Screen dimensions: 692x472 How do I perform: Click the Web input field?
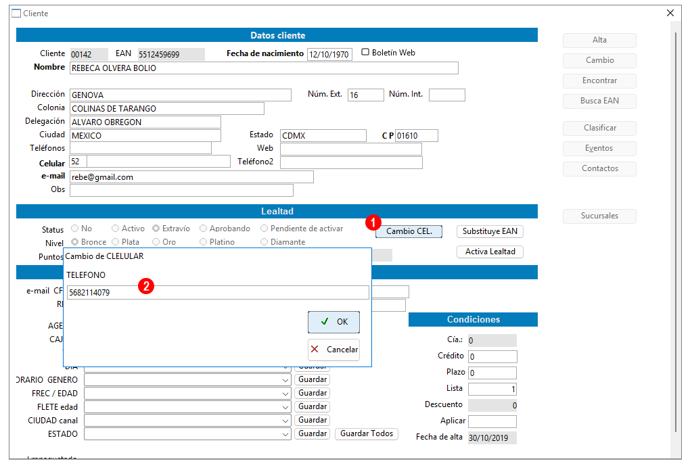tap(351, 149)
